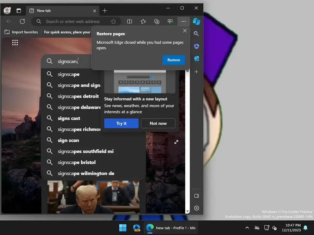Open Outlook sidebar icon
The width and height of the screenshot is (314, 235).
(x=196, y=58)
